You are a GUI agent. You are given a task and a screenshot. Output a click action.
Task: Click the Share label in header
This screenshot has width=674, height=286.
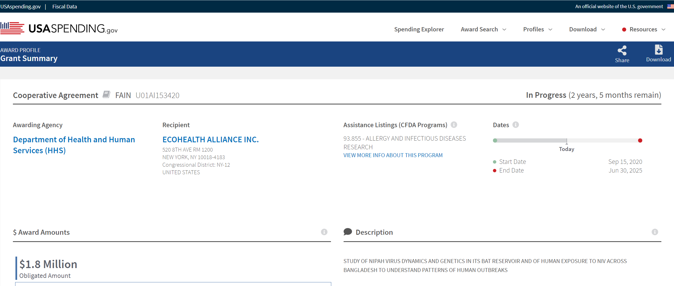click(x=622, y=60)
